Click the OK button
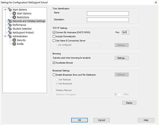 pyautogui.click(x=79, y=120)
